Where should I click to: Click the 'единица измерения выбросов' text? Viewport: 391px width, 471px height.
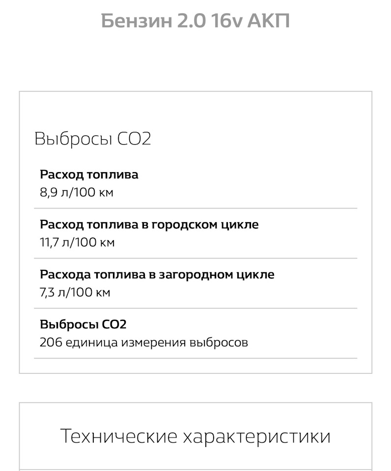click(155, 342)
